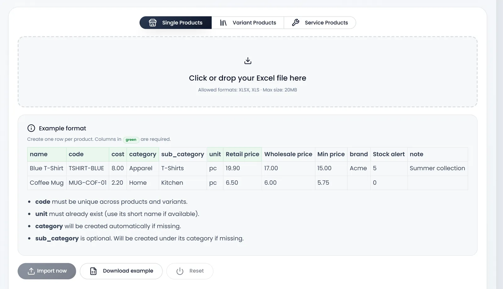The image size is (503, 289).
Task: Click the Allowed formats hint text
Action: (248, 90)
